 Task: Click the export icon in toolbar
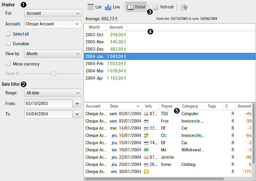pos(184,7)
